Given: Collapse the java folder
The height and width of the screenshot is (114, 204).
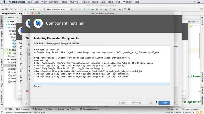Looking at the screenshot, I should (6, 28).
